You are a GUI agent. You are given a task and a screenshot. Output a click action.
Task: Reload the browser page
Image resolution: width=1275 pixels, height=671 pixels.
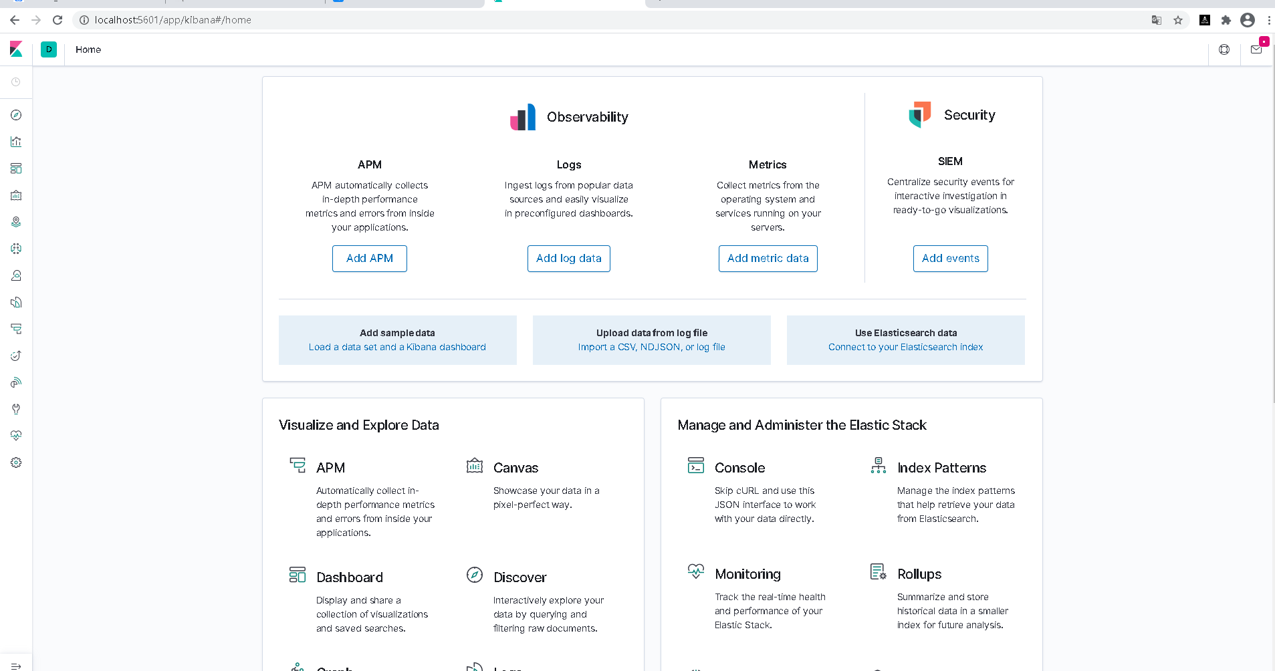[x=57, y=20]
